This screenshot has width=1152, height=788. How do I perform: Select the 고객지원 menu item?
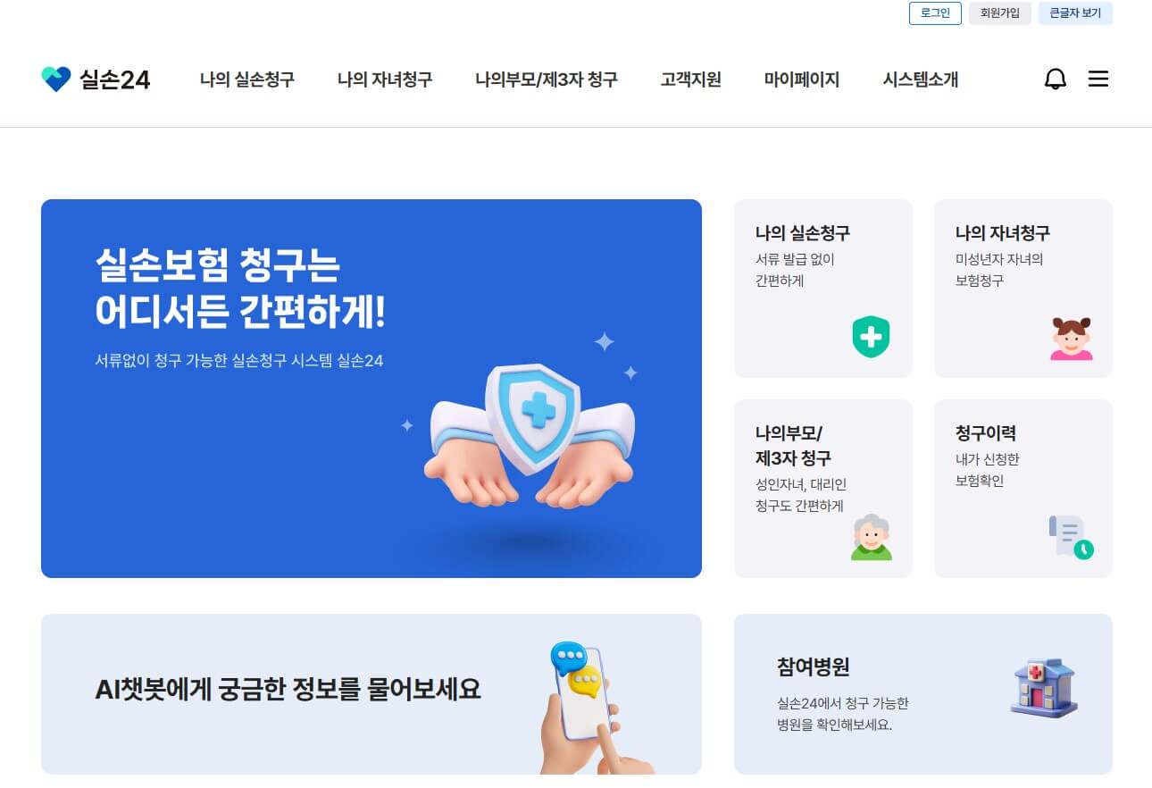pyautogui.click(x=691, y=80)
